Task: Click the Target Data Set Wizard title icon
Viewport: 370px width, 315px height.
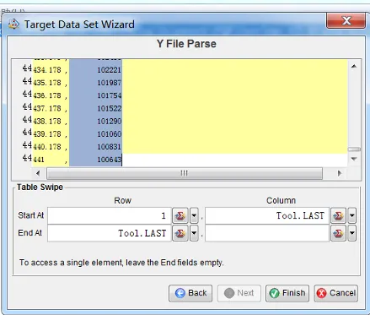Action: [x=13, y=24]
